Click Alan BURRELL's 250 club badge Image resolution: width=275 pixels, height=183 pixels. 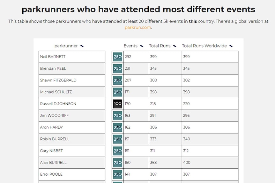117,163
